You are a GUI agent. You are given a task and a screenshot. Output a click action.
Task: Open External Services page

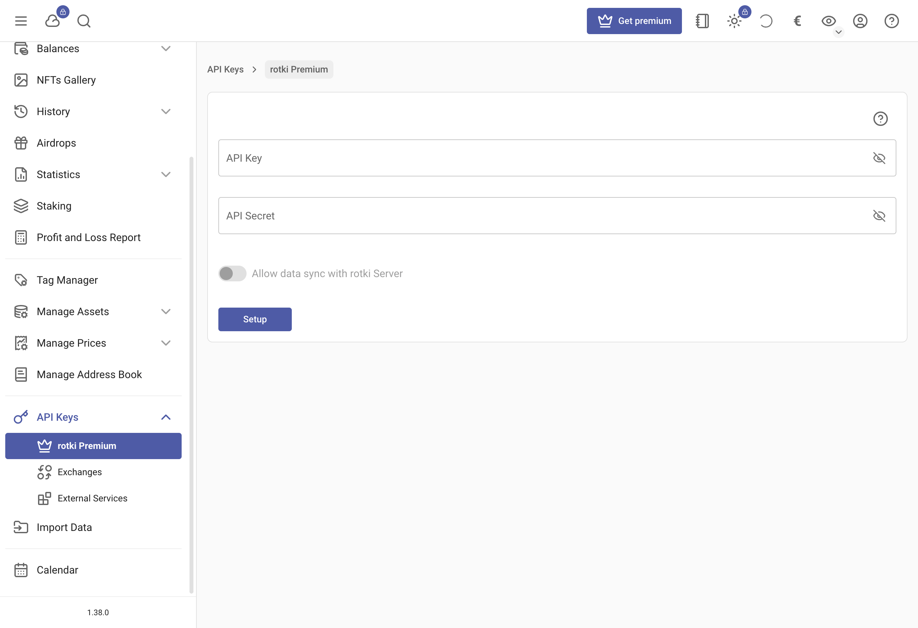coord(93,498)
